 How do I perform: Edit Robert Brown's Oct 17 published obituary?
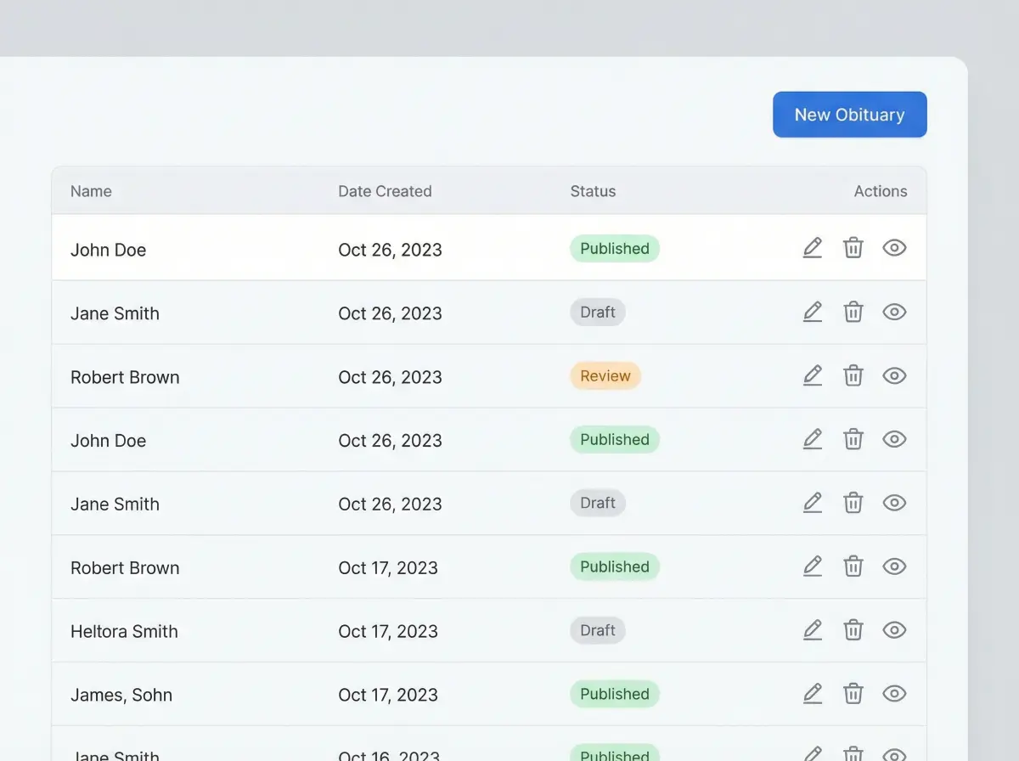(812, 567)
